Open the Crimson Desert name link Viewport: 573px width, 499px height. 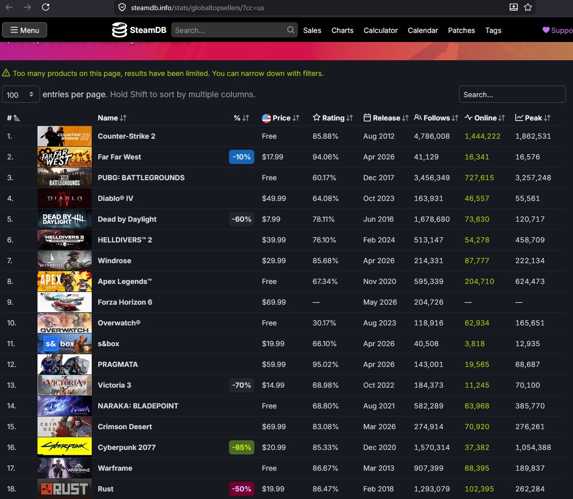click(x=125, y=426)
